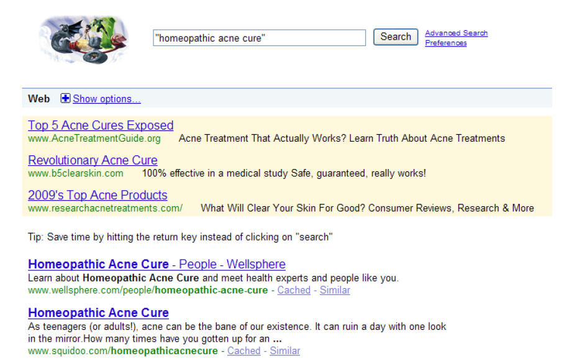Viewport: 562px width, 361px height.
Task: Click inside the search query field
Action: 259,38
